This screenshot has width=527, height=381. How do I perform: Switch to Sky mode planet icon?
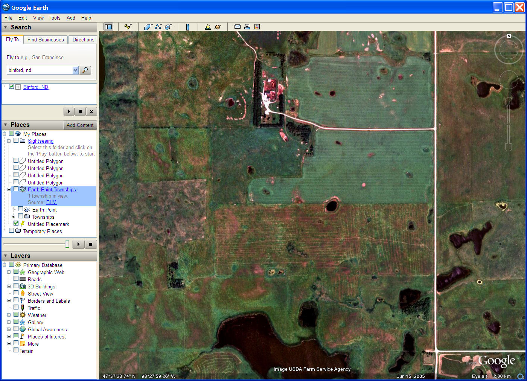pos(218,27)
